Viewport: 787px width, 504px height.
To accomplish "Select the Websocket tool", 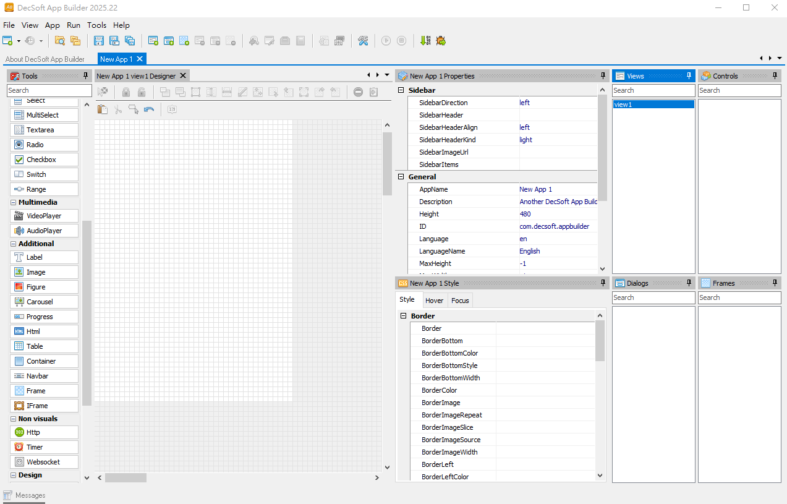I will 45,462.
